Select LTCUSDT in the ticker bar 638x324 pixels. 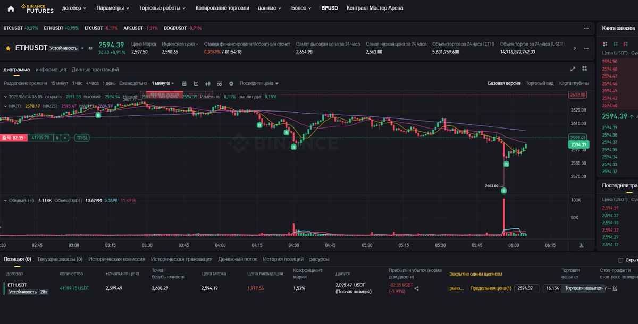(101, 28)
